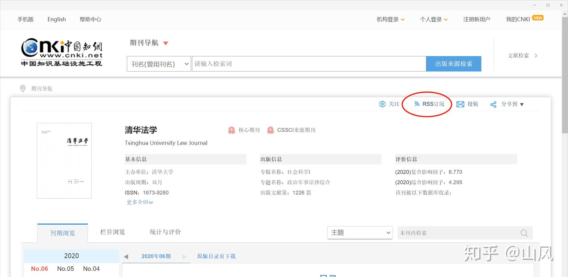Viewport: 568px width, 277px height.
Task: Click the RSS订阅 feed icon
Action: (x=417, y=104)
